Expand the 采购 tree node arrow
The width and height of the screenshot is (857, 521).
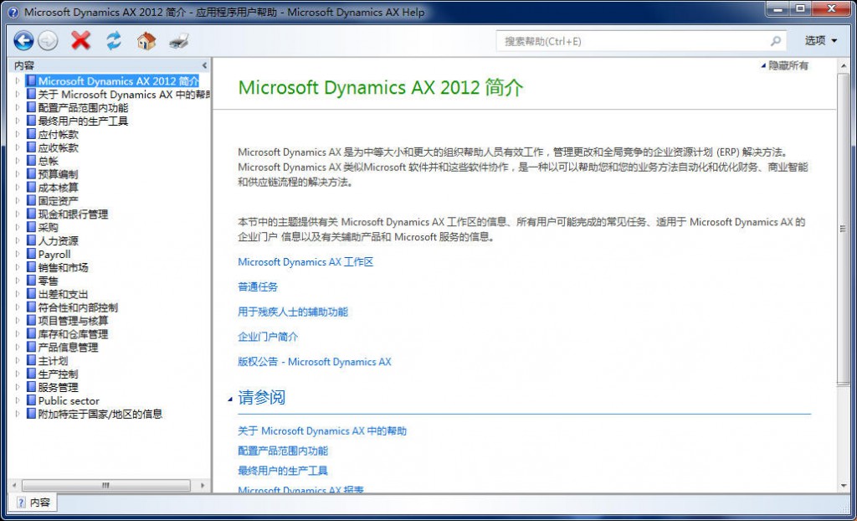18,228
